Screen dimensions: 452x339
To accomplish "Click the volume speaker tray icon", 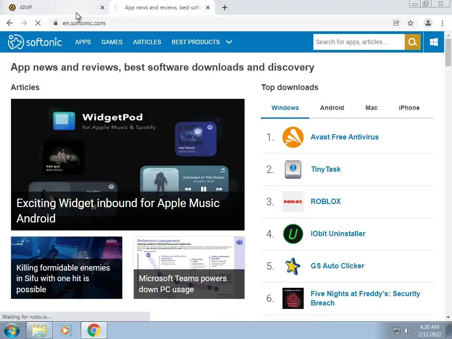I will click(x=407, y=331).
